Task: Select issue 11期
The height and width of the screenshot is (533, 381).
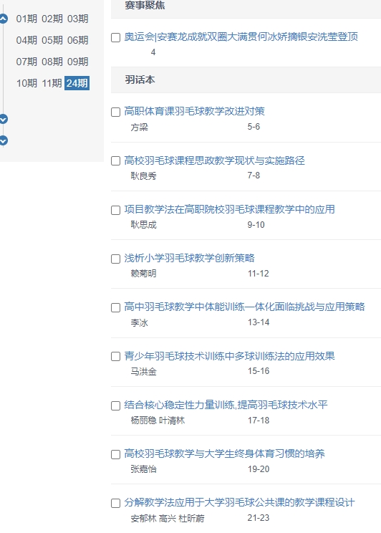Action: coord(52,83)
